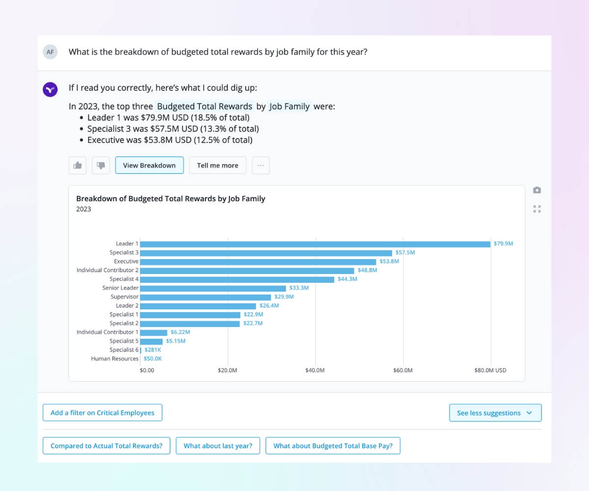Collapse suggestions with See less suggestions
The height and width of the screenshot is (491, 589).
(x=495, y=412)
